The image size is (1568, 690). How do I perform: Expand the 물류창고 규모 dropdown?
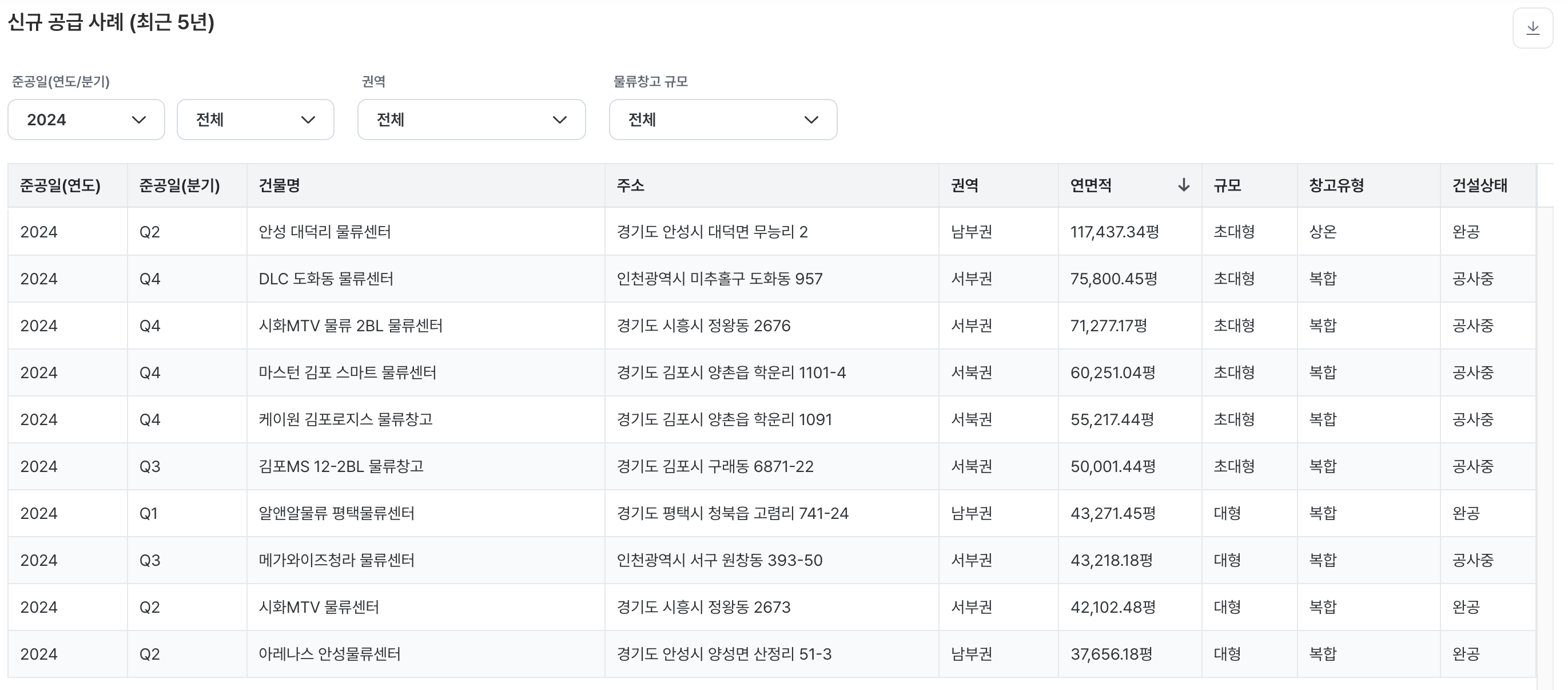[x=722, y=120]
